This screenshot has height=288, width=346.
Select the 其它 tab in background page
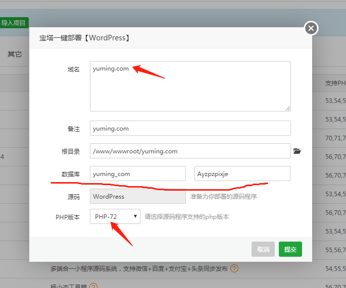click(15, 54)
